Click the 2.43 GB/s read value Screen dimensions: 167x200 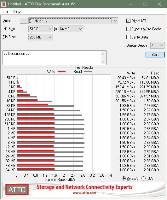click(152, 106)
